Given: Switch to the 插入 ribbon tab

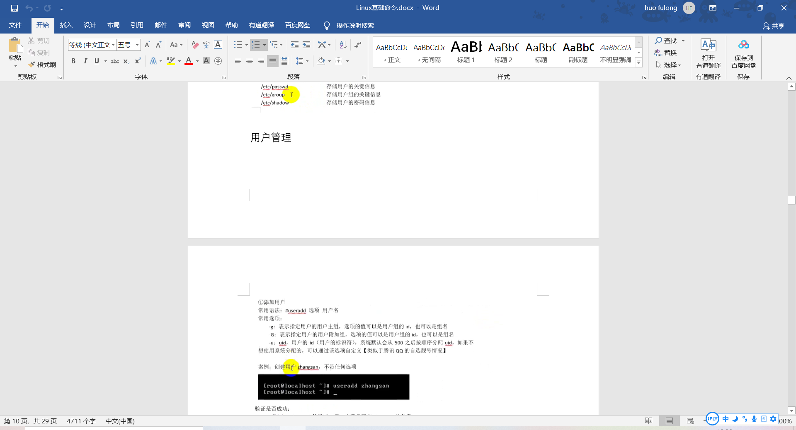Looking at the screenshot, I should coord(66,25).
